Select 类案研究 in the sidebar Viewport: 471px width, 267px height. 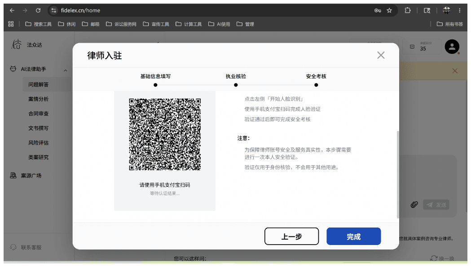pos(39,158)
